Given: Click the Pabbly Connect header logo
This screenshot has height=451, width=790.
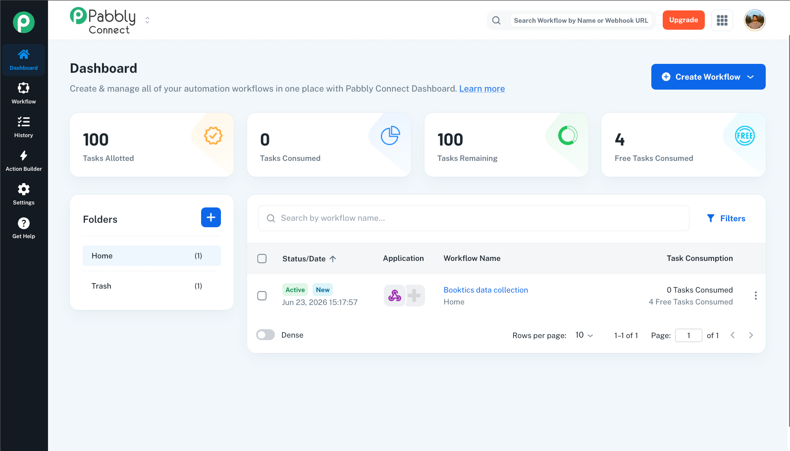Looking at the screenshot, I should (103, 21).
